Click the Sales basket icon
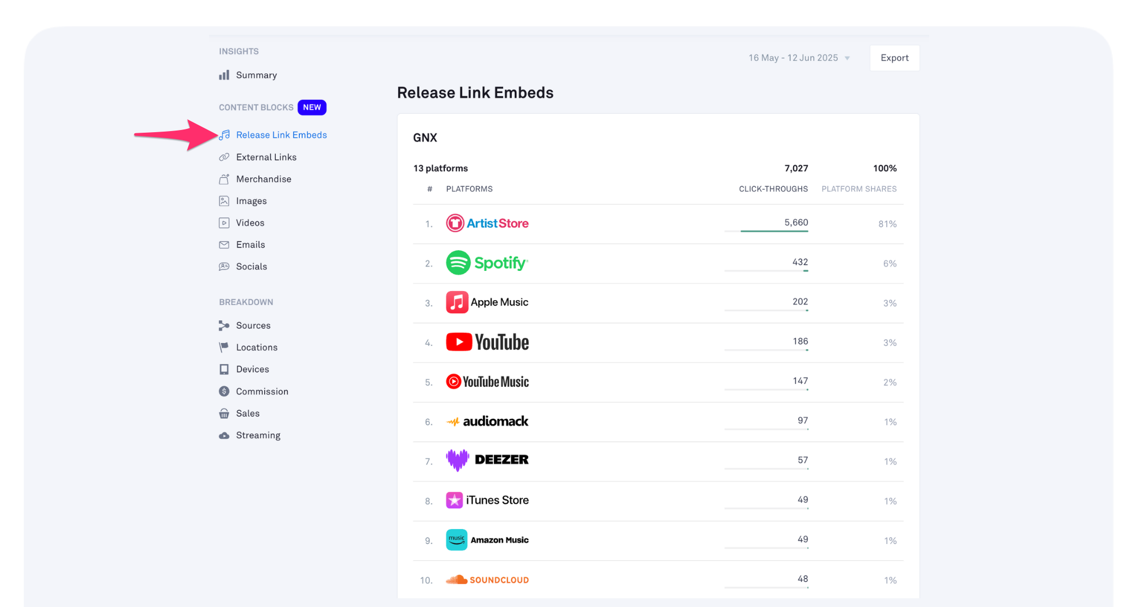This screenshot has width=1138, height=607. [224, 413]
